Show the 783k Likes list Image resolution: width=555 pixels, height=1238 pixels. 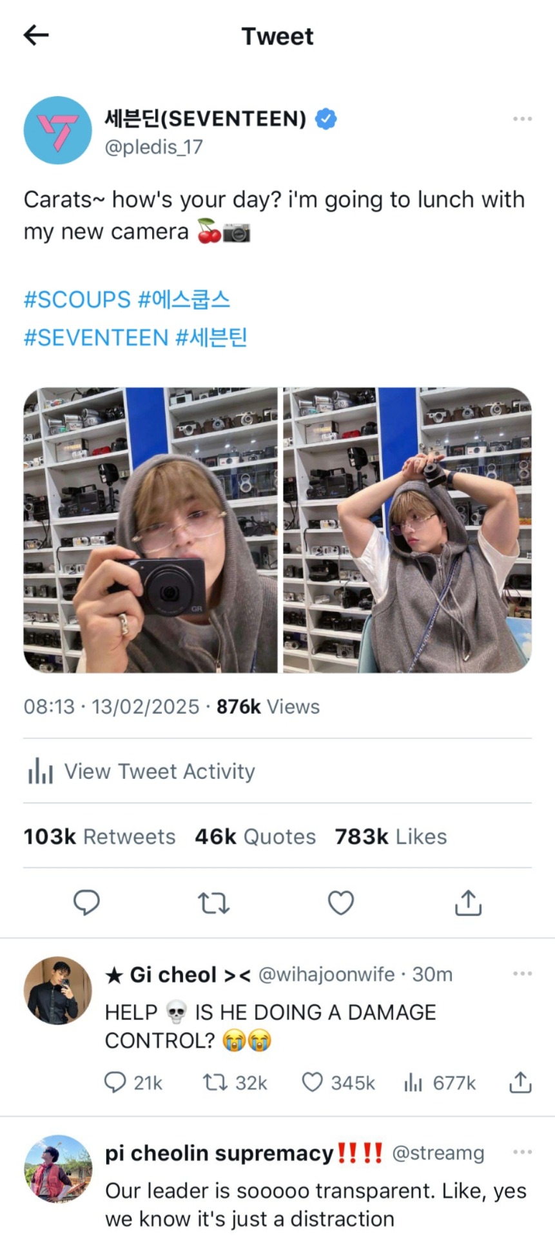pos(391,837)
